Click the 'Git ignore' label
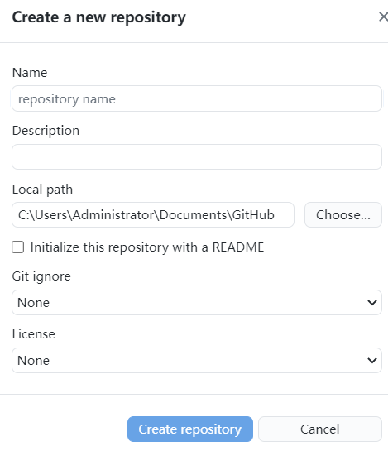The height and width of the screenshot is (451, 388). 41,276
